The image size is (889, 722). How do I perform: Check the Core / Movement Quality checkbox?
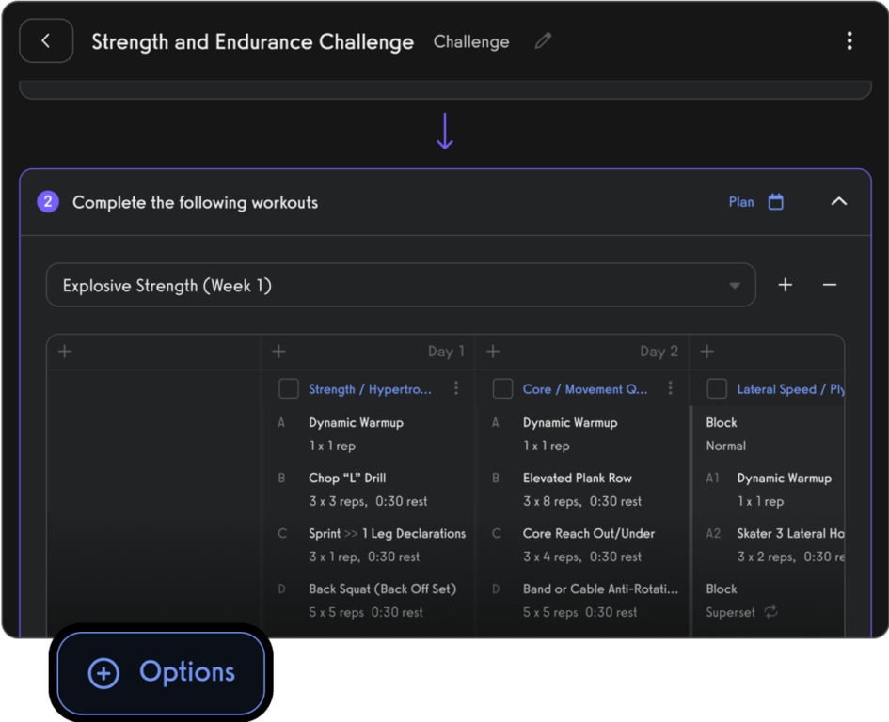pos(502,387)
